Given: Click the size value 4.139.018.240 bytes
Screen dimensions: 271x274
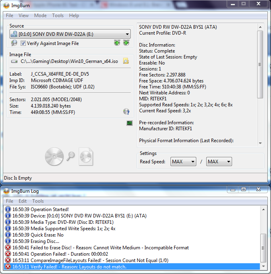Looking at the screenshot, I should [x=51, y=106].
